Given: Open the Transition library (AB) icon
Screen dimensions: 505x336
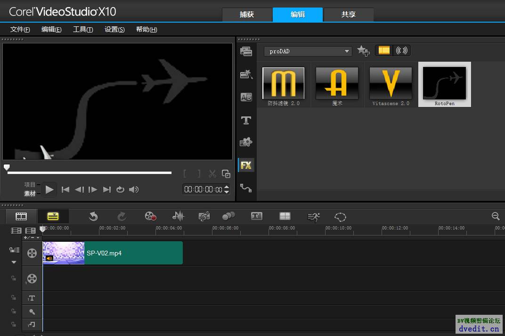Looking at the screenshot, I should pyautogui.click(x=246, y=97).
